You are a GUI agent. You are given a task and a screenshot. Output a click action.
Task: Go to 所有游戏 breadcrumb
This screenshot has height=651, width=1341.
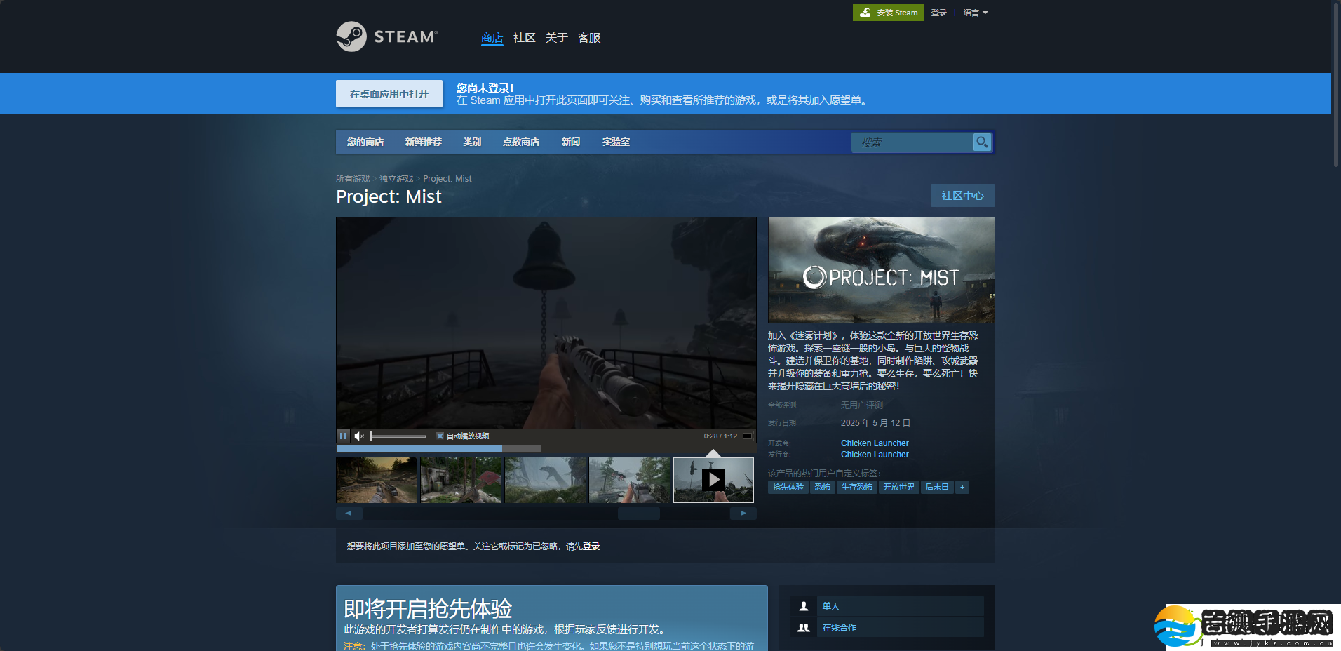pos(353,179)
